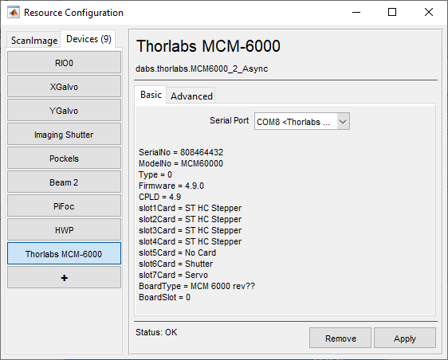Click the slot1Card = ST HC Stepper line
The width and height of the screenshot is (448, 360).
(190, 208)
